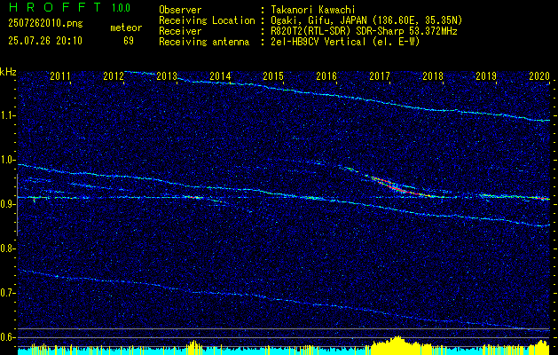Click the 2012 time marker

click(x=114, y=76)
